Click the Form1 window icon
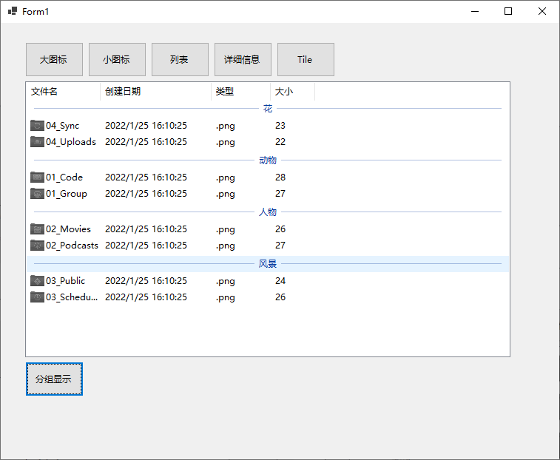This screenshot has width=560, height=460. tap(13, 11)
